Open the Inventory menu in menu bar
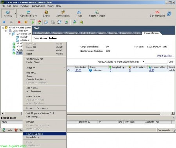This screenshot has width=176, height=148. (x=25, y=6)
